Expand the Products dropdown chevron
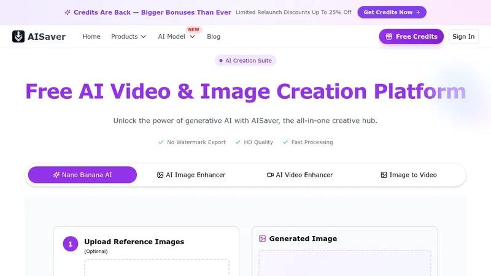491x276 pixels. coord(144,37)
